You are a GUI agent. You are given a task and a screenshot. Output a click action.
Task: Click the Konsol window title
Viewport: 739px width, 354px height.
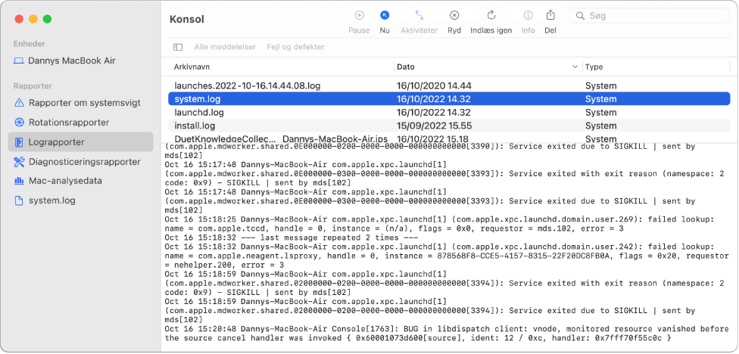[x=186, y=20]
